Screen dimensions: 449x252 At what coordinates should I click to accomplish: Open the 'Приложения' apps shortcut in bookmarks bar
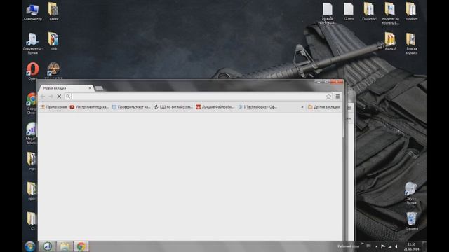click(53, 107)
